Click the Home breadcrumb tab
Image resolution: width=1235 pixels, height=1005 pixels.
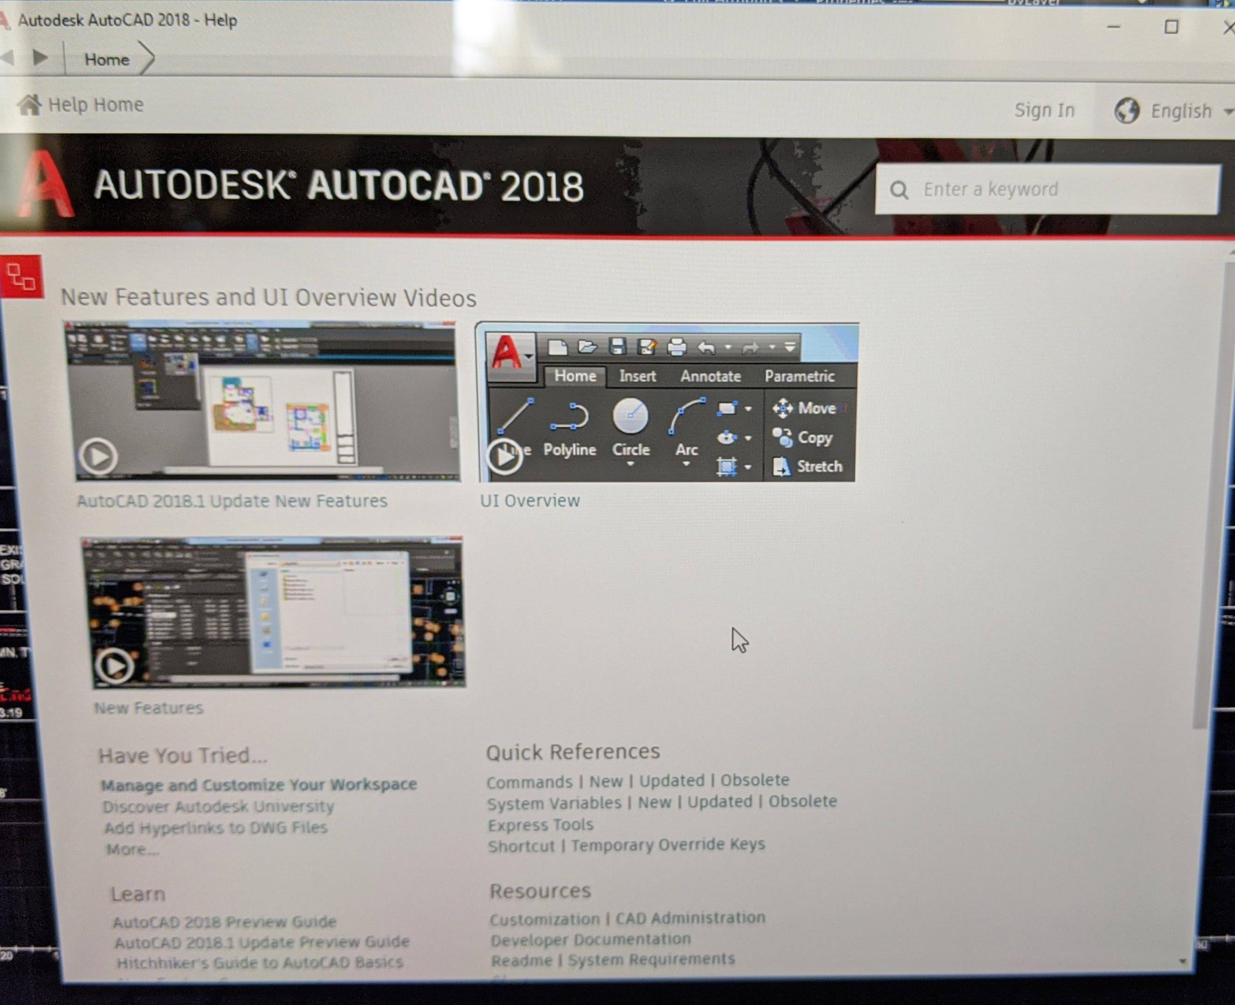107,59
